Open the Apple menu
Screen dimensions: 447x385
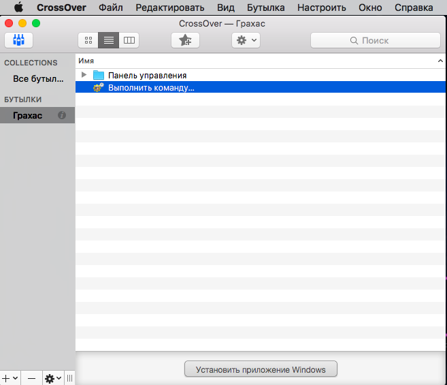[19, 7]
